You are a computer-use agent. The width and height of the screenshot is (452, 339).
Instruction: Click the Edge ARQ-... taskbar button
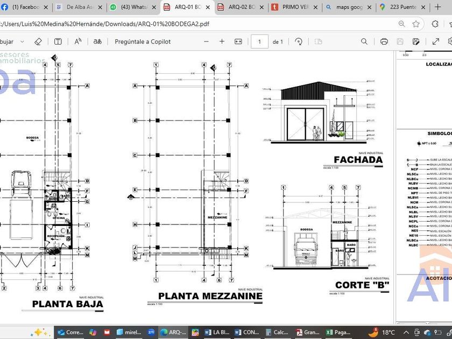tap(173, 332)
